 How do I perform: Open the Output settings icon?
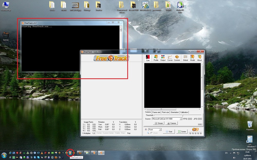[163, 58]
